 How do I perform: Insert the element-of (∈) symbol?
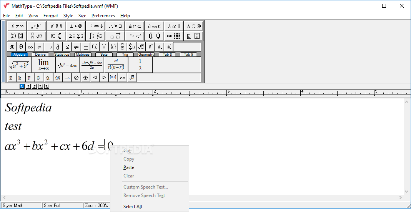coord(39,47)
